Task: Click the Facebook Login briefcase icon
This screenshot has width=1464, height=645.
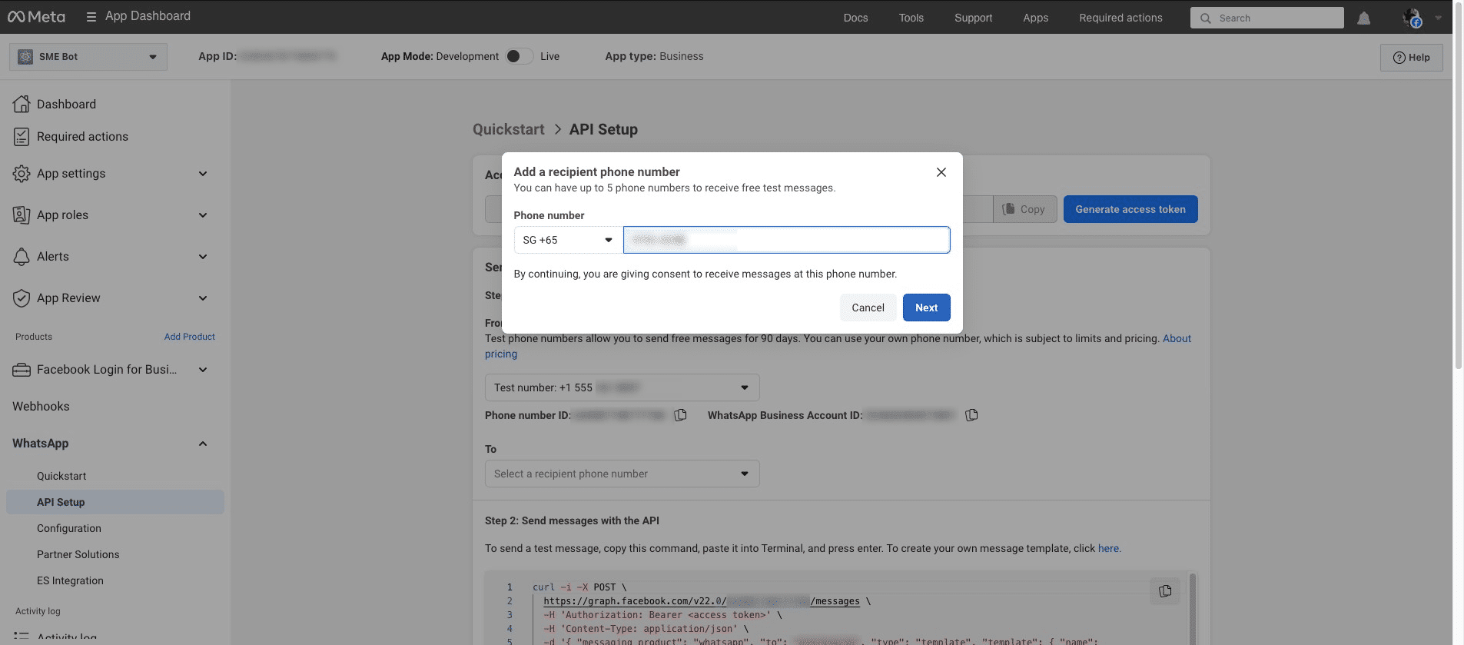Action: (22, 370)
